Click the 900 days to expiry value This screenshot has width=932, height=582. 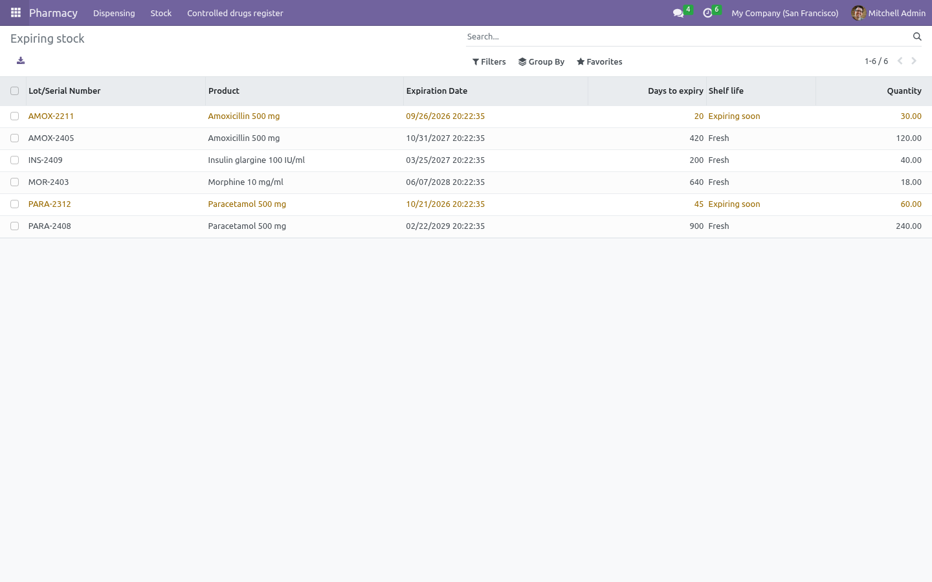pos(696,226)
